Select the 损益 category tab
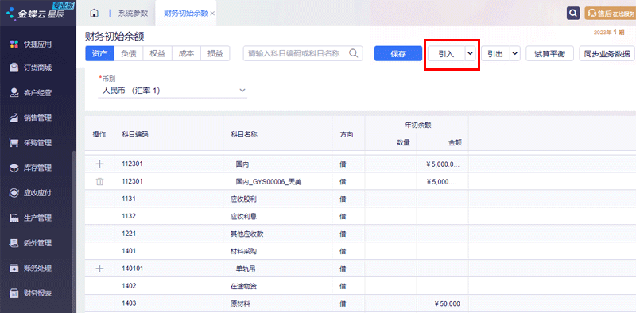The height and width of the screenshot is (313, 636). click(215, 53)
